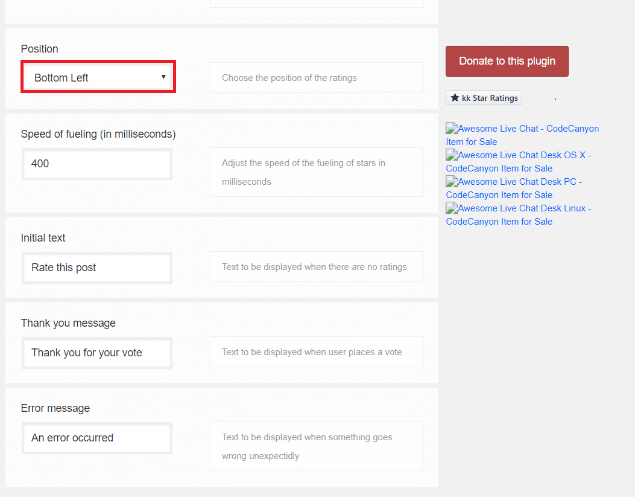The width and height of the screenshot is (635, 497).
Task: Click broken image icon beside Awesome Live Chat - CodeCanyon
Action: 452,128
